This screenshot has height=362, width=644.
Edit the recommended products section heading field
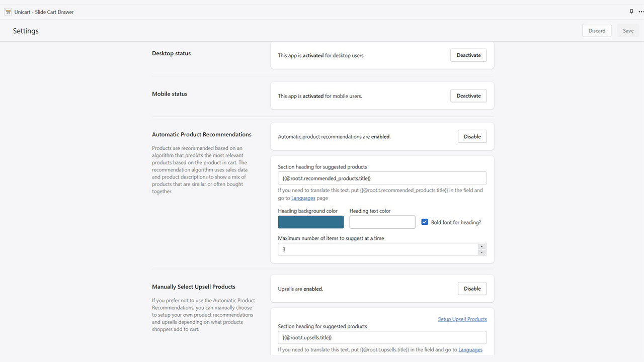point(382,177)
